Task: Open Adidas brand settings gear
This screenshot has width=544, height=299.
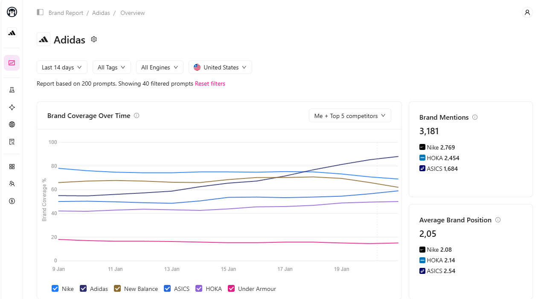Action: tap(94, 39)
